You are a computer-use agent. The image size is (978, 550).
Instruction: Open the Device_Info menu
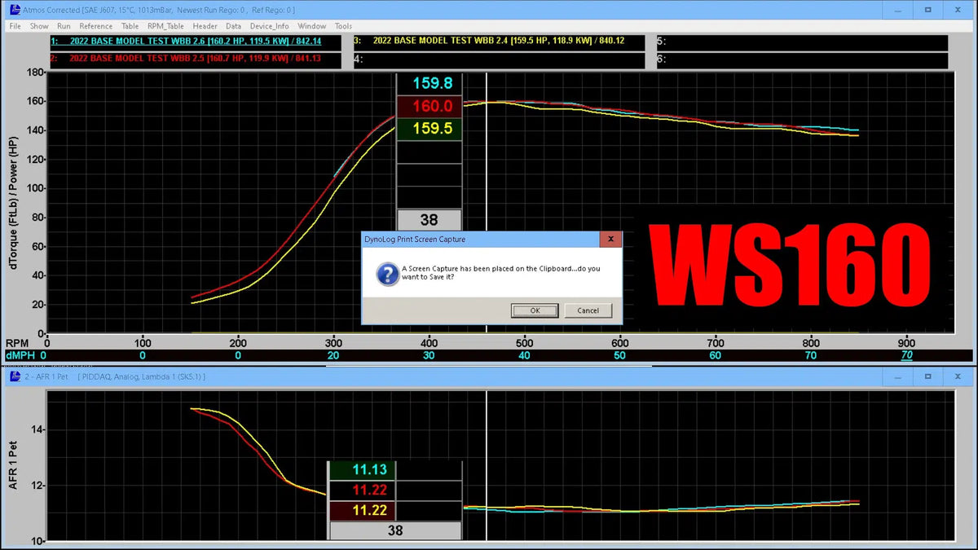tap(269, 26)
